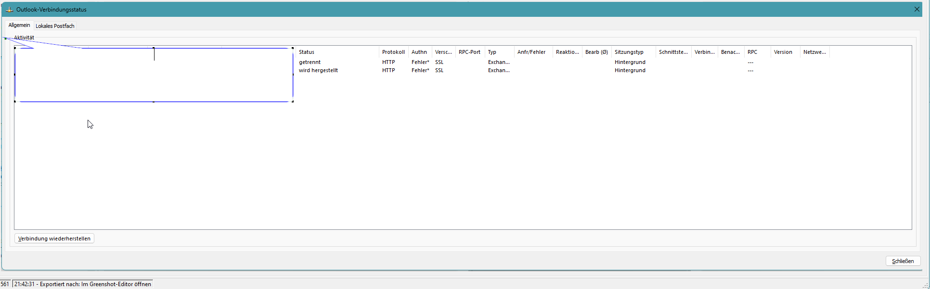Click the Schließen button
Image resolution: width=930 pixels, height=289 pixels.
pyautogui.click(x=903, y=261)
